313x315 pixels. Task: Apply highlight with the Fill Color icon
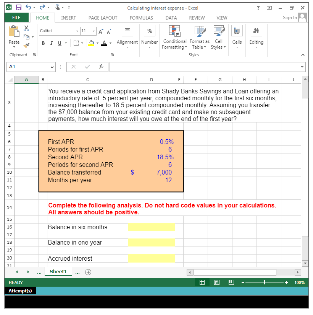click(91, 43)
